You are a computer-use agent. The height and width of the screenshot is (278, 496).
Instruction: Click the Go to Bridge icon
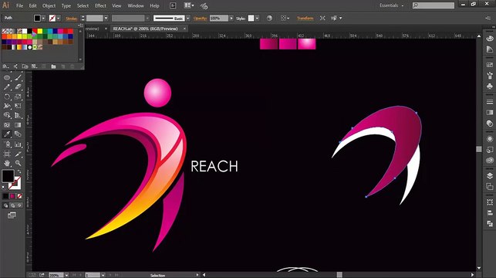[173, 5]
